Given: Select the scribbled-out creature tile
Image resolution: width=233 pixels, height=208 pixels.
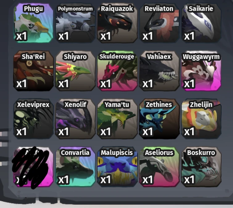Looking at the screenshot, I should point(33,167).
